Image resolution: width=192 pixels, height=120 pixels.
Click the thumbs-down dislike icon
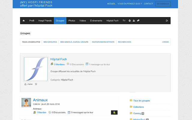36,84
